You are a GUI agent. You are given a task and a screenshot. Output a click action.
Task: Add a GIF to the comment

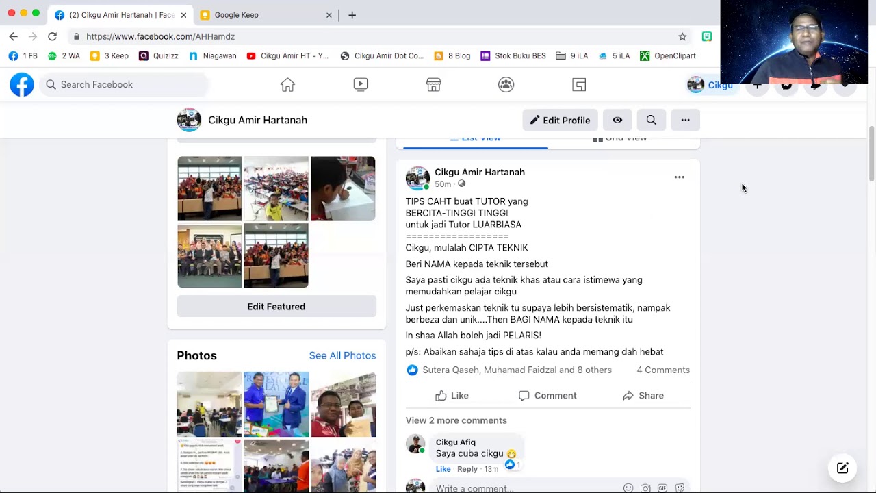[x=662, y=488]
